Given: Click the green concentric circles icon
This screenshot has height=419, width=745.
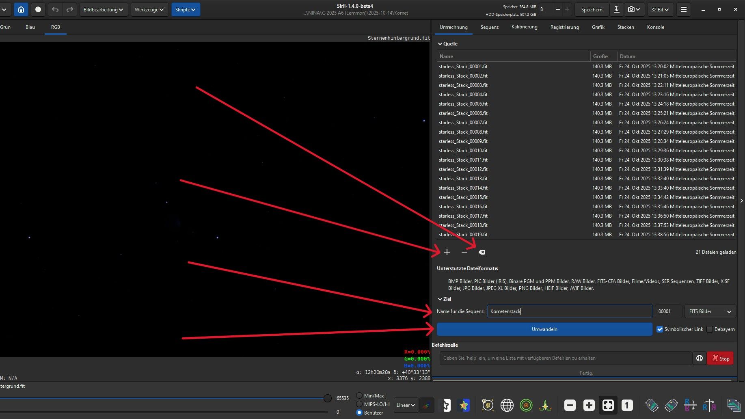Looking at the screenshot, I should (x=526, y=405).
